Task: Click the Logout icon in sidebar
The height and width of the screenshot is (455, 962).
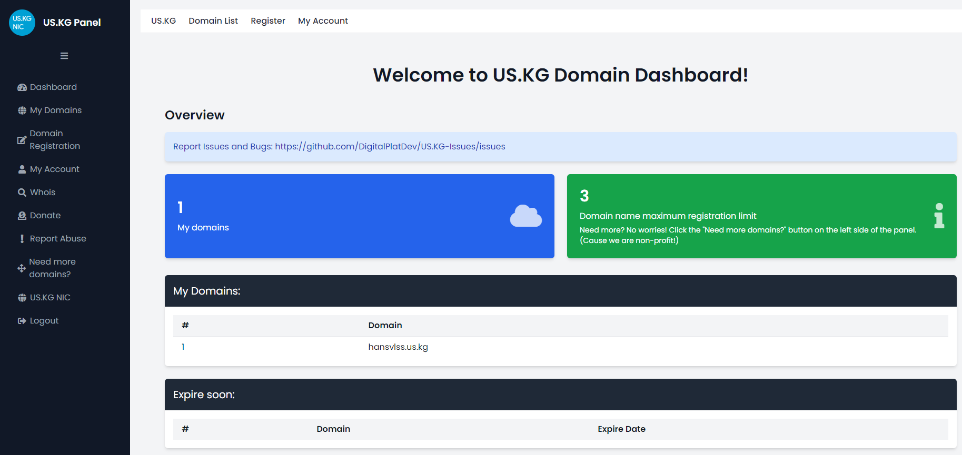Action: [x=22, y=321]
